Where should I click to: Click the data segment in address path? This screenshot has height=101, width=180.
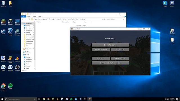[x=77, y=19]
